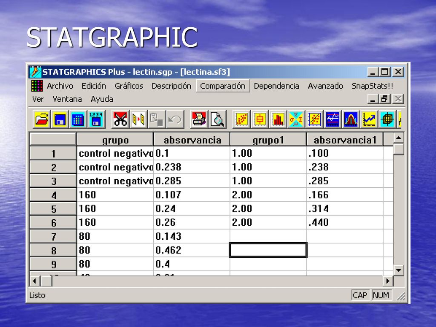This screenshot has width=436, height=327.
Task: Open the Dependencia menu
Action: pos(276,86)
